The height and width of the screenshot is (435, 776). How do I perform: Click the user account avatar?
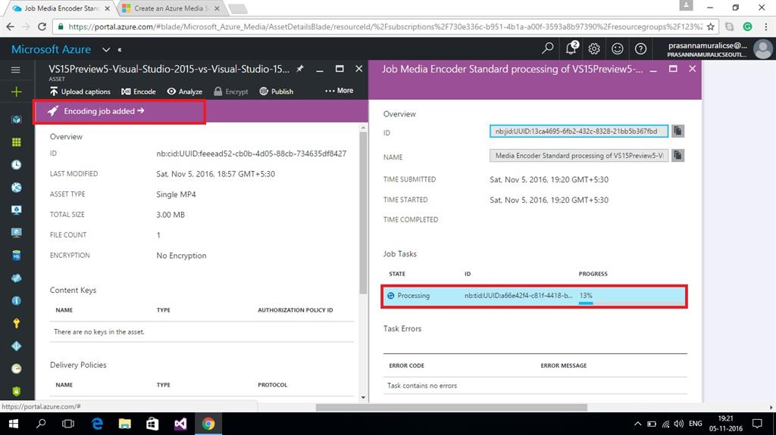(x=762, y=49)
